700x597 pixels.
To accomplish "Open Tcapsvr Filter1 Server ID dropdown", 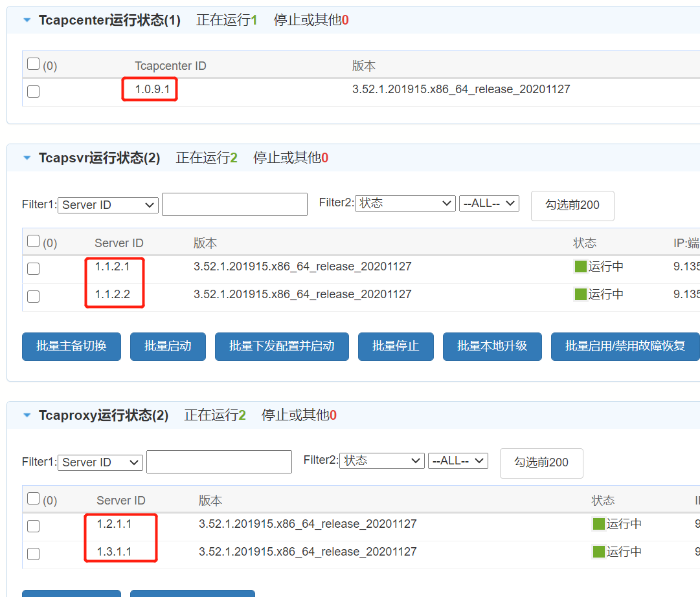I will 108,205.
